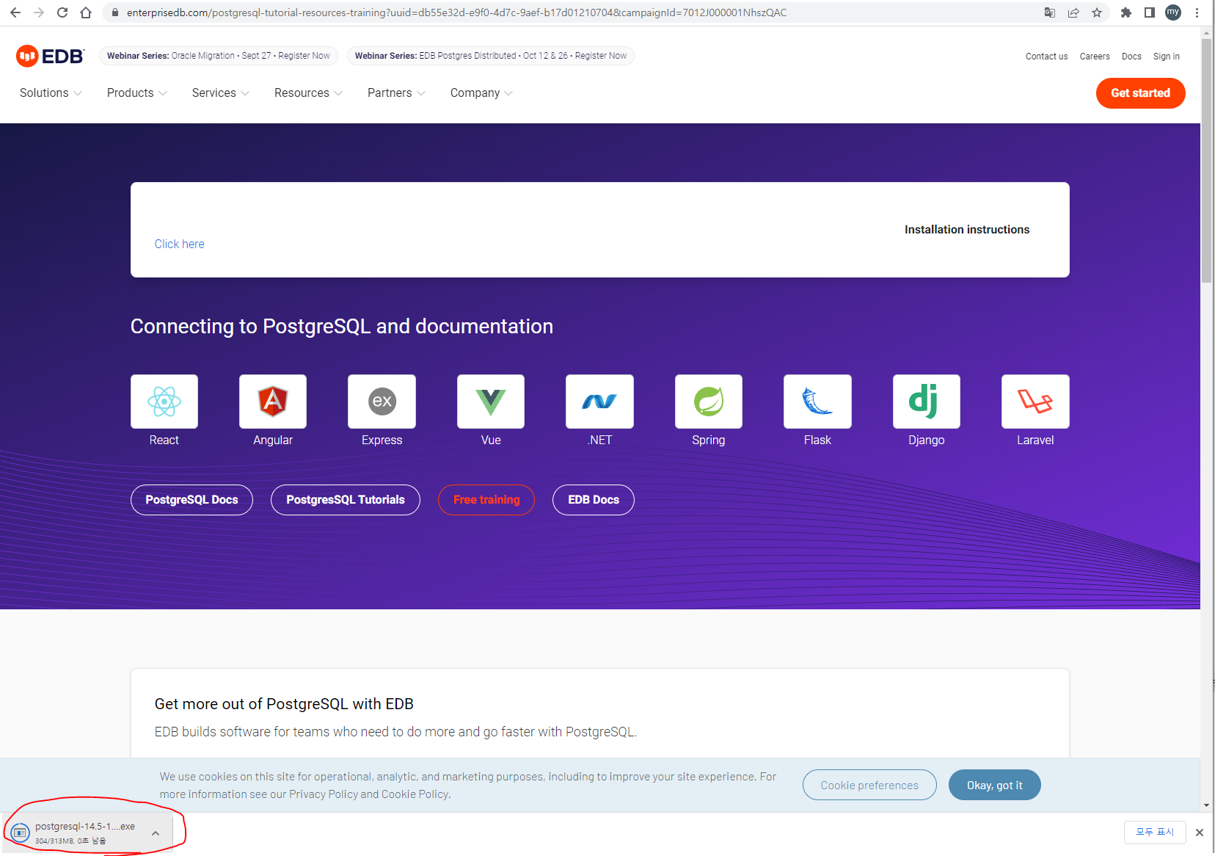This screenshot has width=1215, height=856.
Task: Open the Vue connection guide icon
Action: pos(491,402)
